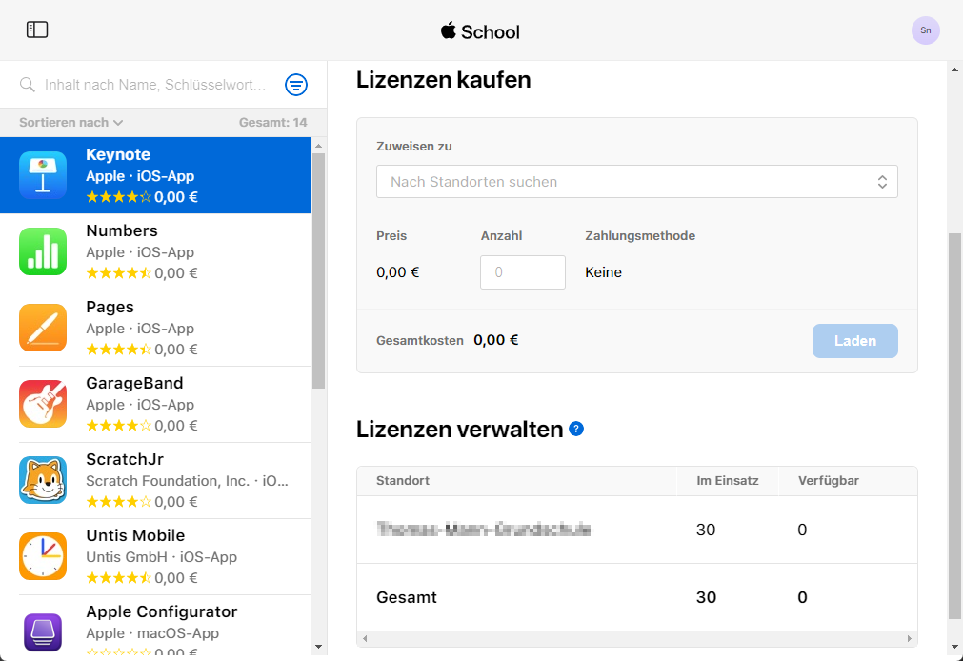Click the license table scroll right arrow

(x=910, y=639)
